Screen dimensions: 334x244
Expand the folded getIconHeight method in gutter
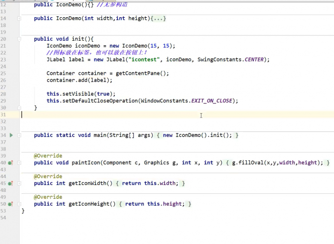point(20,204)
